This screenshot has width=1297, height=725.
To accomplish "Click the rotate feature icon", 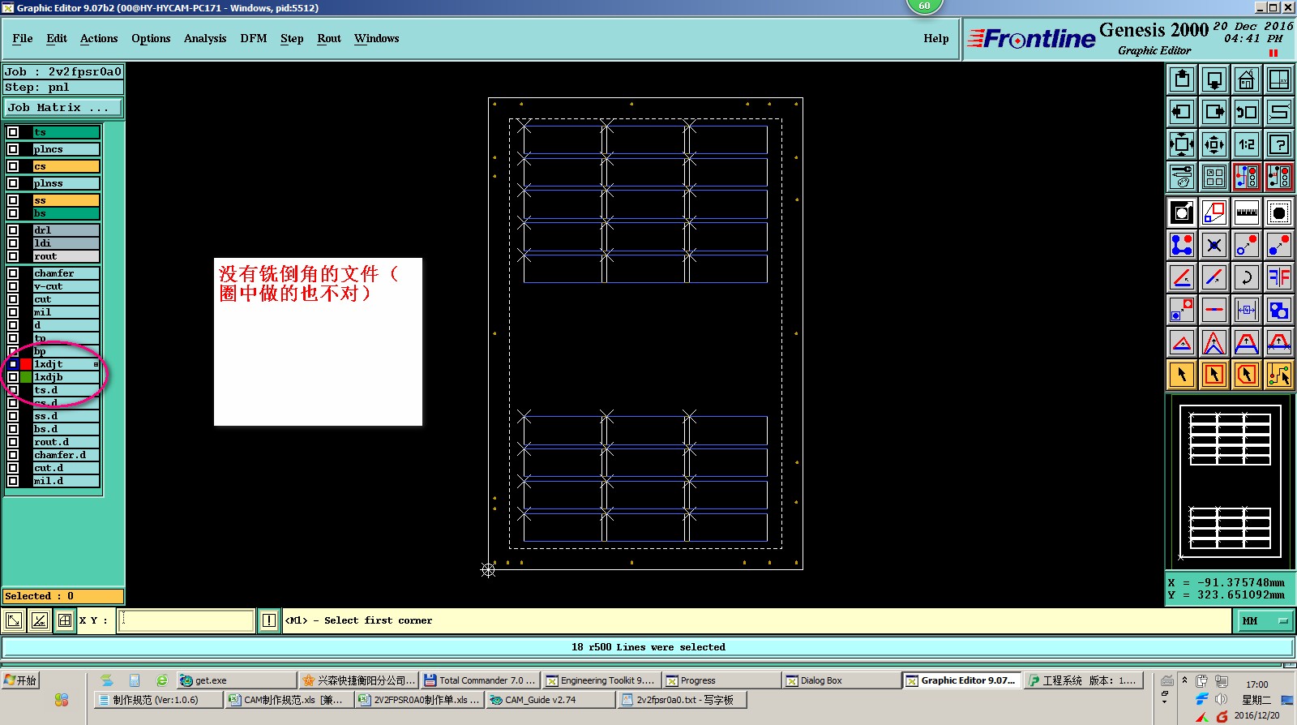I will [x=1247, y=277].
